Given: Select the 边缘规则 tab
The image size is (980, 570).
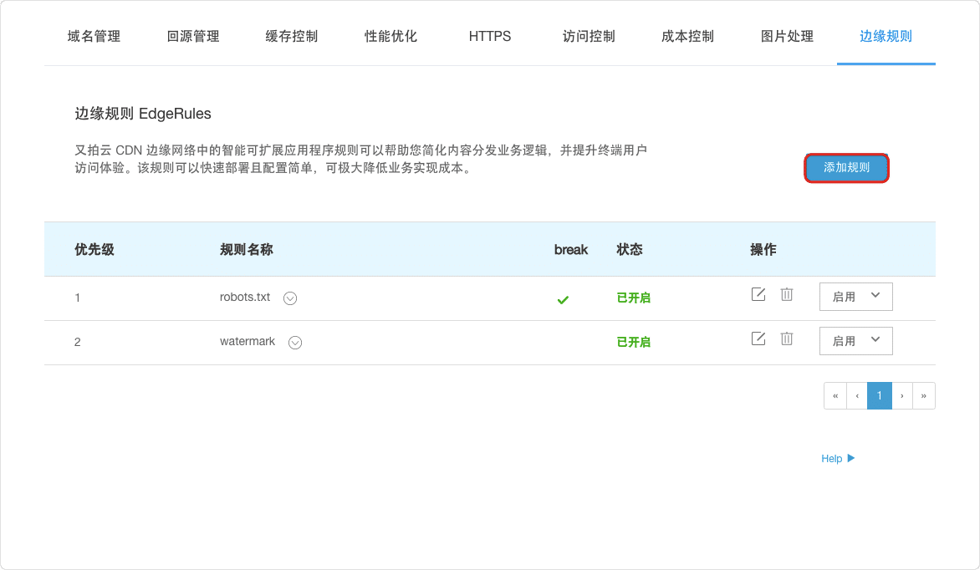Looking at the screenshot, I should (886, 36).
